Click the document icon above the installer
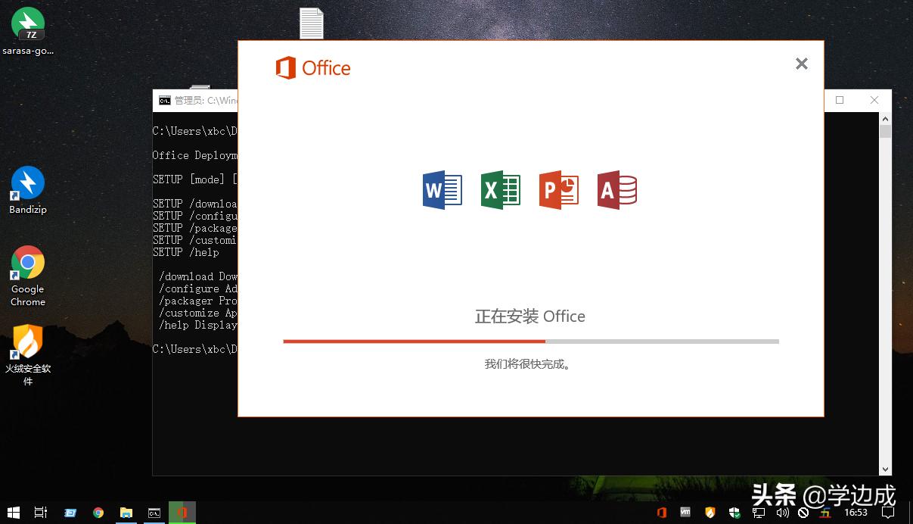 [x=312, y=23]
